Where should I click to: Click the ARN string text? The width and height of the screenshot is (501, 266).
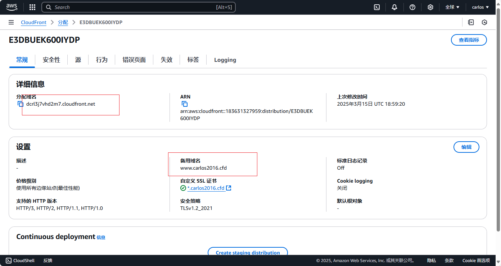247,115
